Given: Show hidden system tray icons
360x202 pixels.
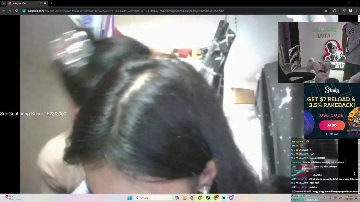Looking at the screenshot, I should pos(324,198).
